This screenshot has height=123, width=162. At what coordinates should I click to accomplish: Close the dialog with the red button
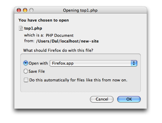point(19,10)
